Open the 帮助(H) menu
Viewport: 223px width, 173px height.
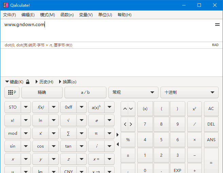coord(124,15)
